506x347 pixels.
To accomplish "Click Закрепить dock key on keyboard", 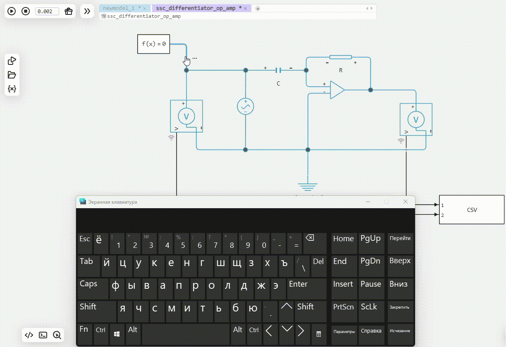I will click(x=400, y=311).
